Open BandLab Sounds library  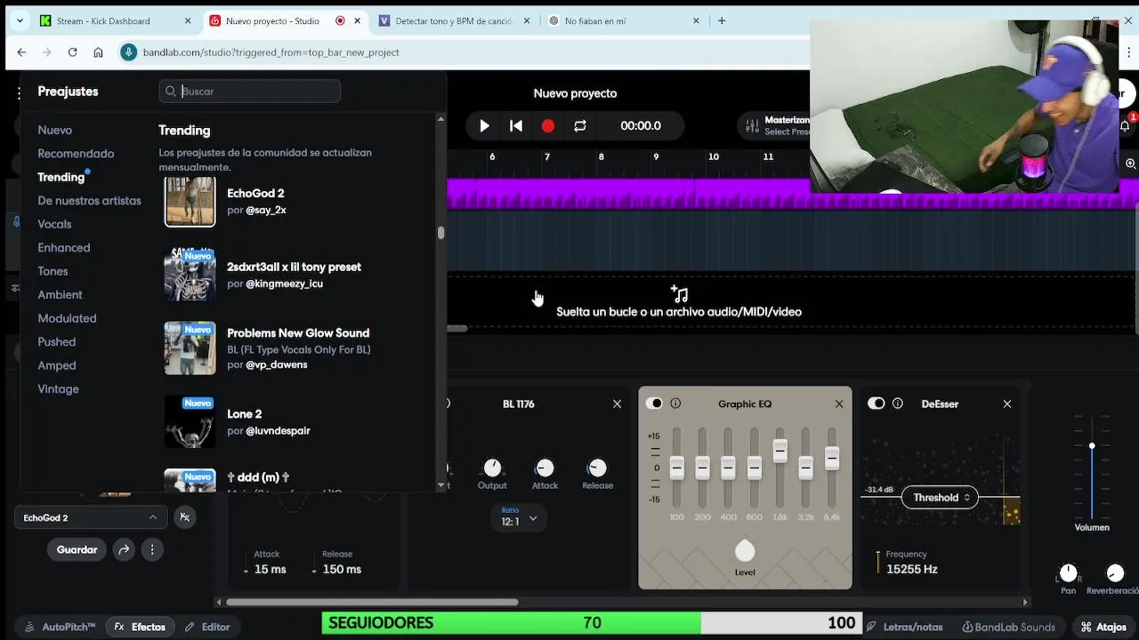click(1008, 627)
